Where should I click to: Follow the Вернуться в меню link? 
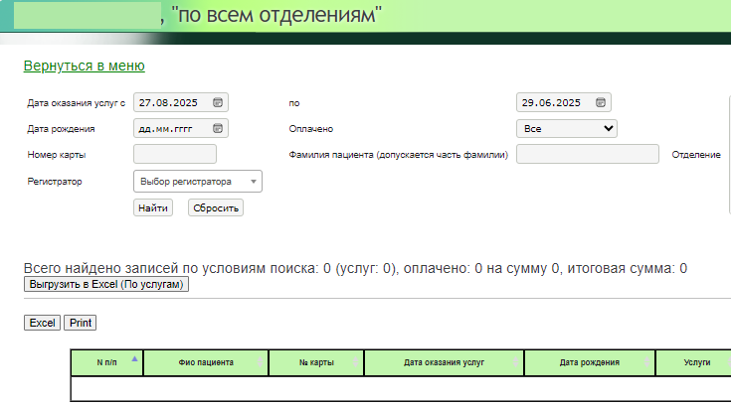[84, 66]
